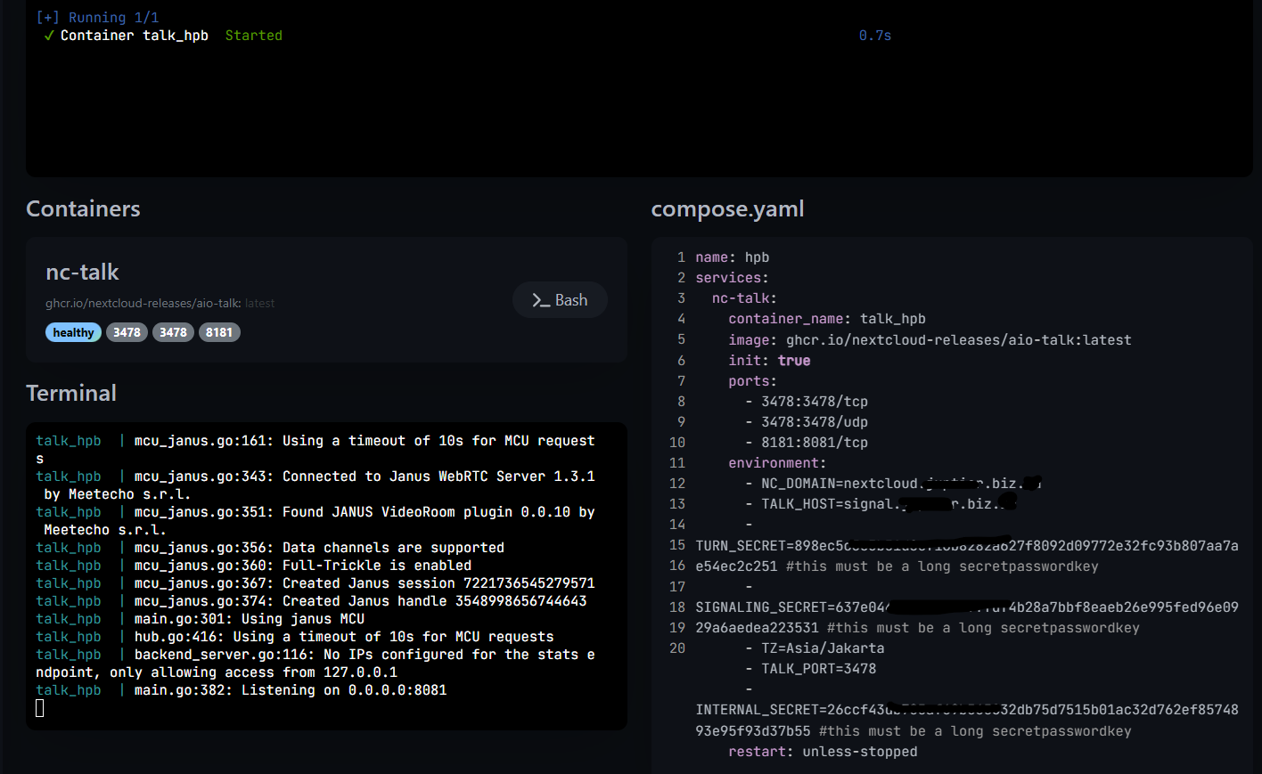The image size is (1262, 774).
Task: Click the TALK_HOST environment line
Action: [x=881, y=504]
